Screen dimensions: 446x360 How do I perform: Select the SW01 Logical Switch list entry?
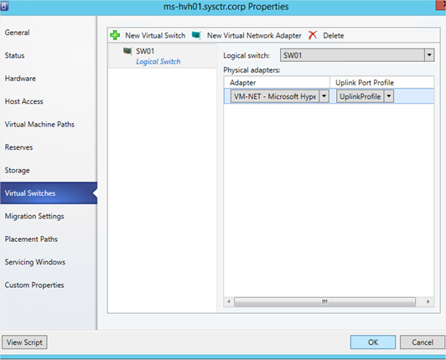pyautogui.click(x=163, y=56)
